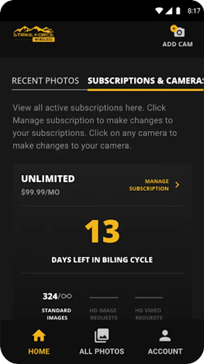
Task: Open the Strike Force Wireless logo
Action: pyautogui.click(x=34, y=34)
